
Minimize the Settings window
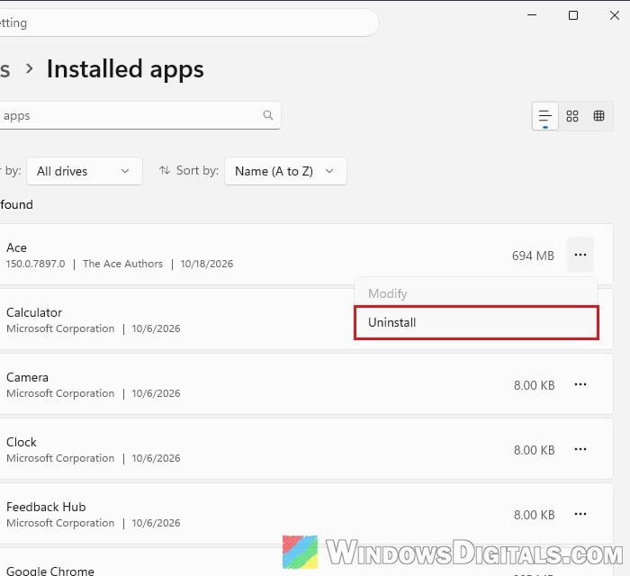click(532, 15)
